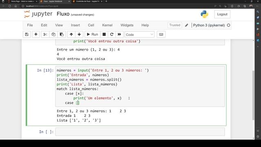
Task: Click the scrollbar down arrow
Action: point(253,138)
